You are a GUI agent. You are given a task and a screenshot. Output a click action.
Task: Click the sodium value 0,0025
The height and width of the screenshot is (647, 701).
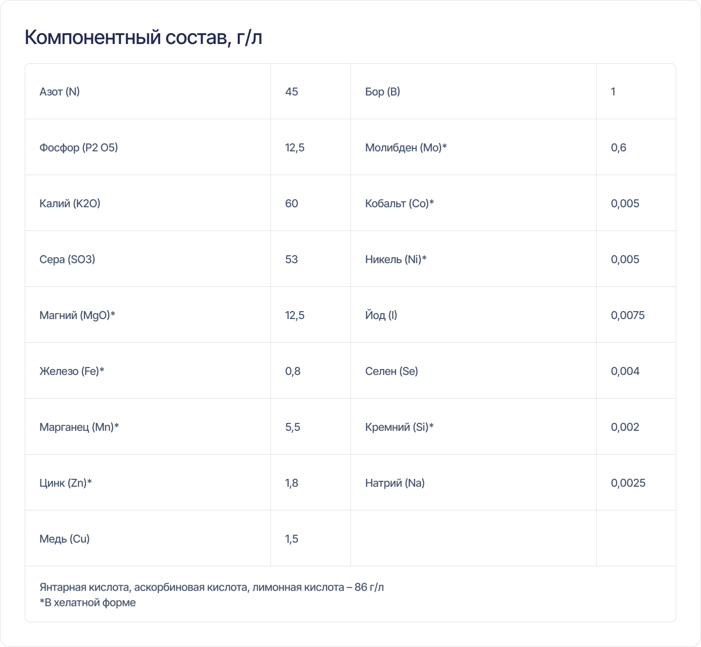[636, 483]
